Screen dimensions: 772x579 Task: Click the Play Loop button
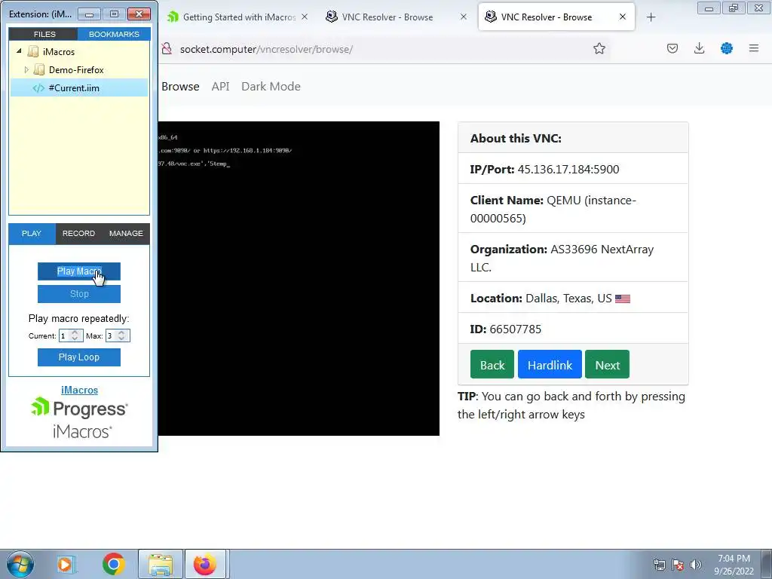78,357
